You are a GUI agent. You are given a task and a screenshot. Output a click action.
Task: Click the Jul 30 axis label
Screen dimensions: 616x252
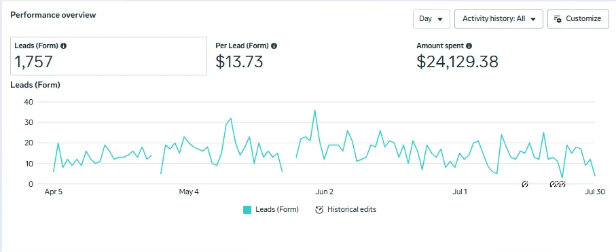(x=596, y=192)
